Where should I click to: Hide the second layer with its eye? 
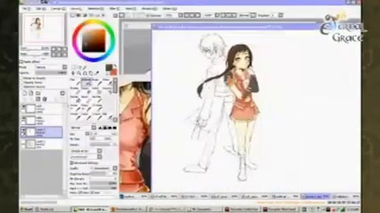click(x=24, y=118)
